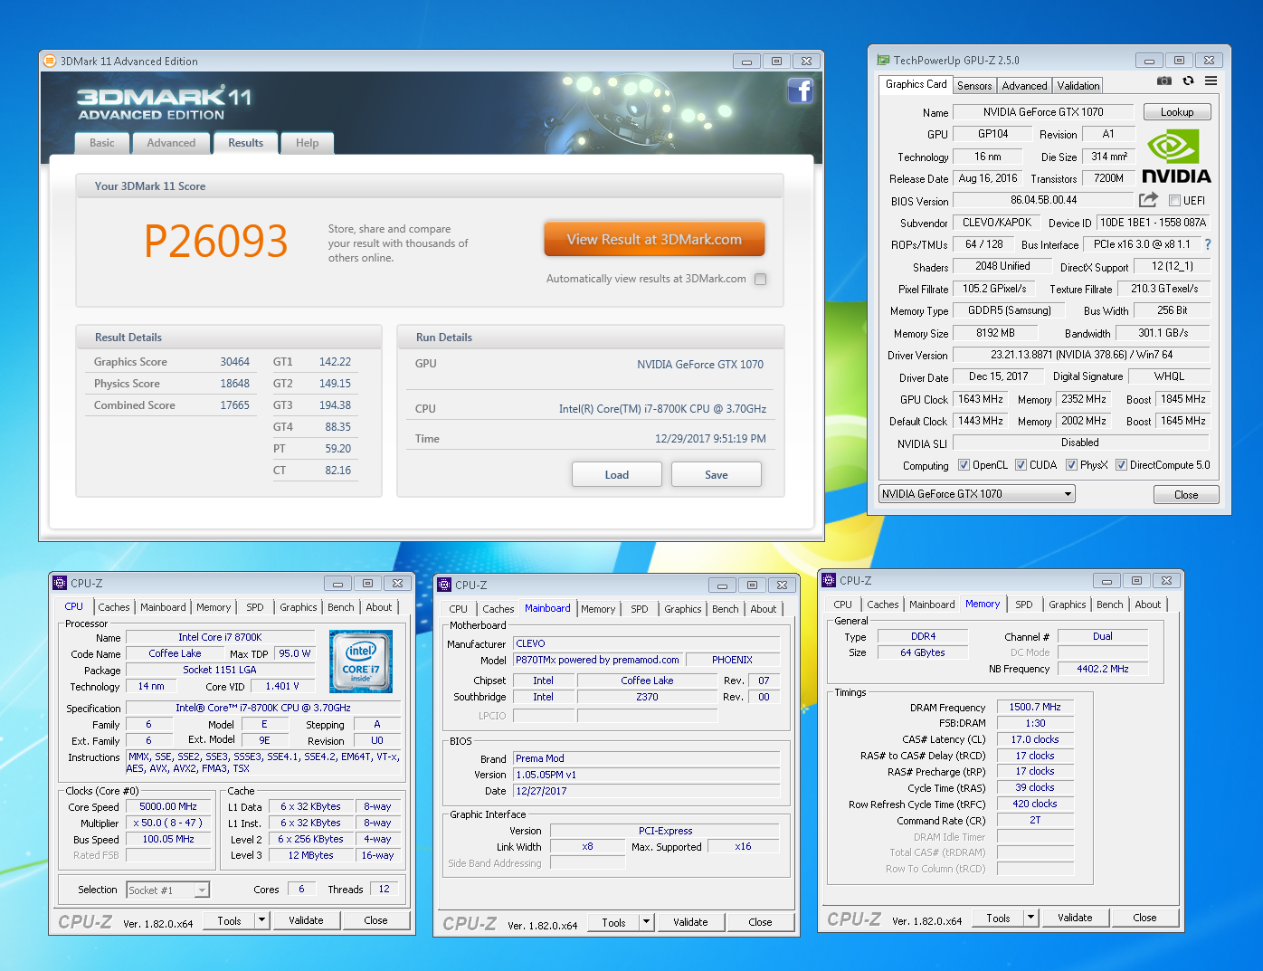Click the DRAM Frequency value 1500.7 MHz
This screenshot has height=971, width=1263.
tap(1035, 707)
